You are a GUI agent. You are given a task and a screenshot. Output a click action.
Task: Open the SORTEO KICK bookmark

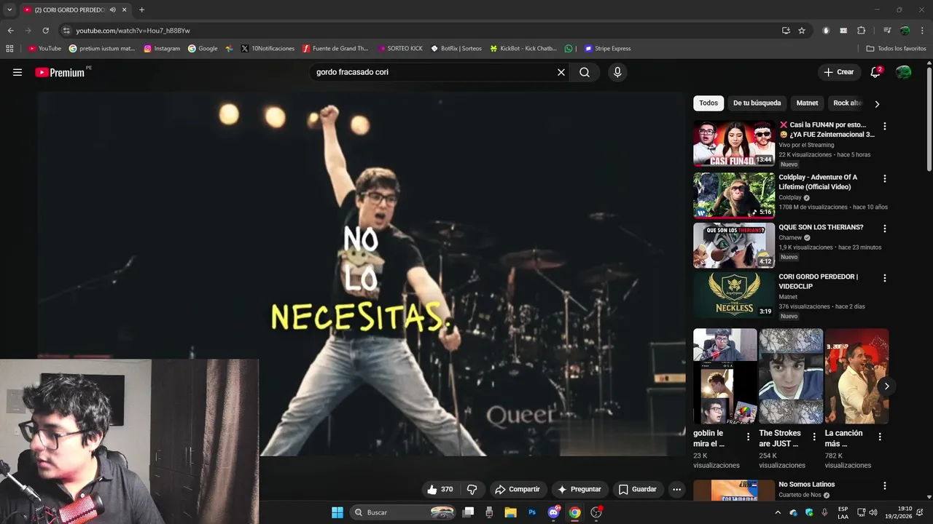click(400, 49)
